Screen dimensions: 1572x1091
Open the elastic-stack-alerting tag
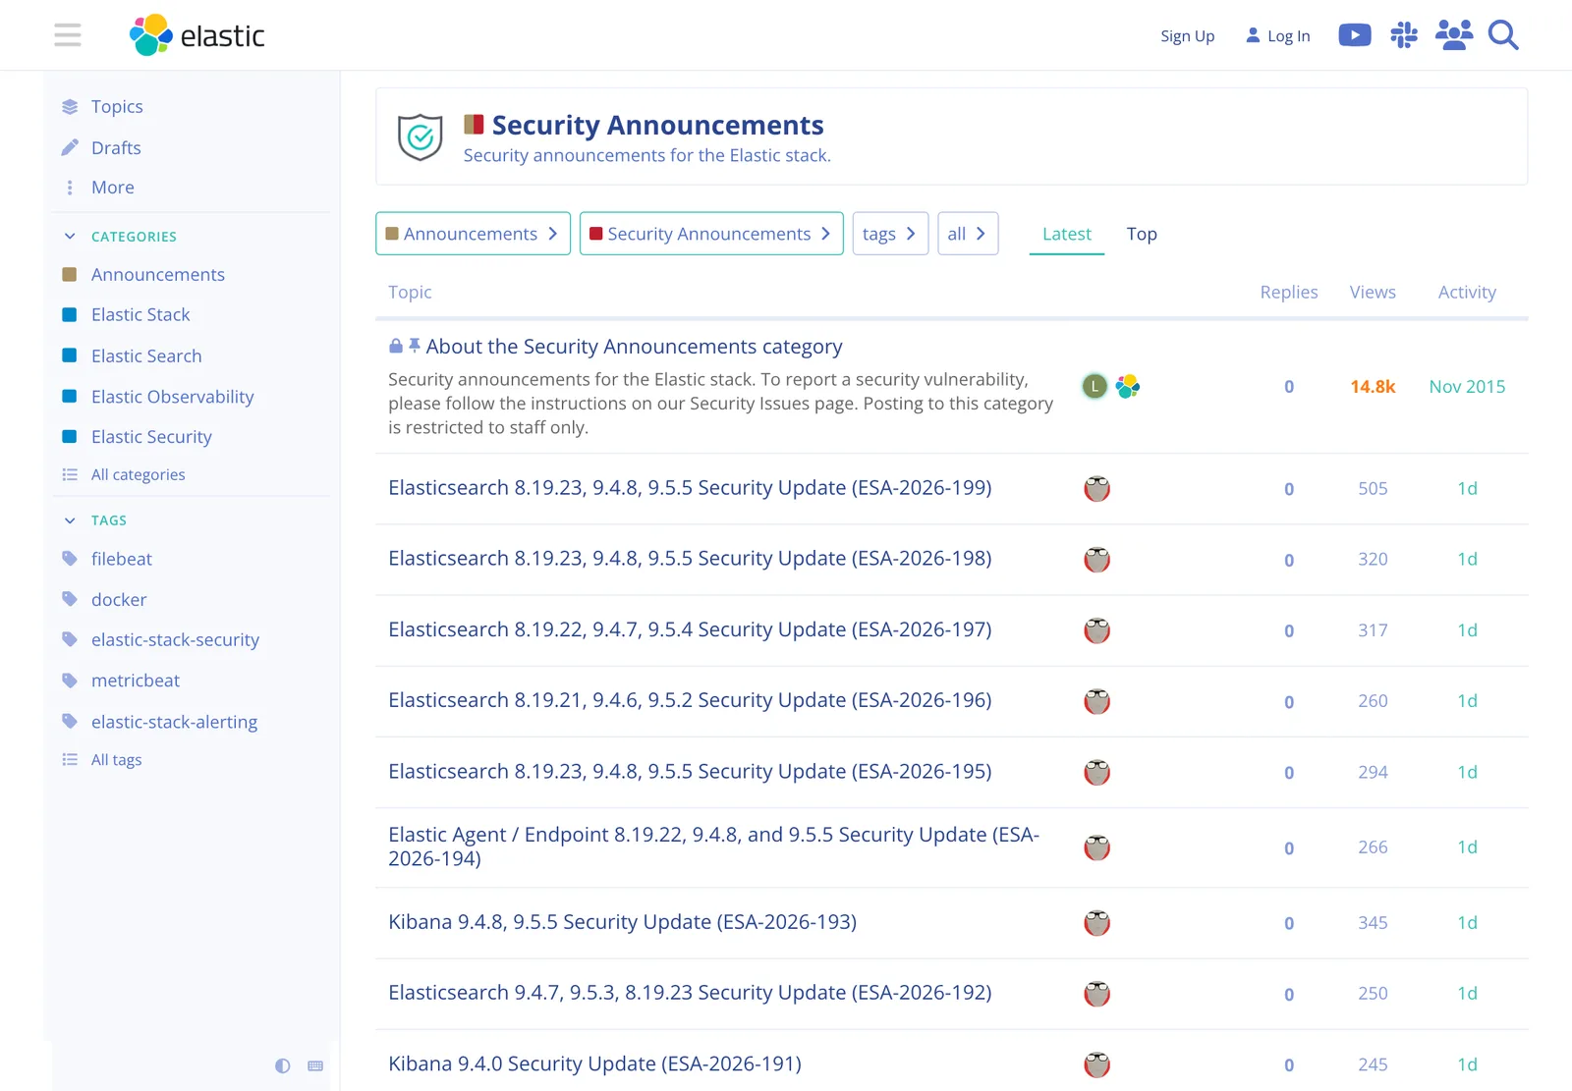(x=174, y=722)
